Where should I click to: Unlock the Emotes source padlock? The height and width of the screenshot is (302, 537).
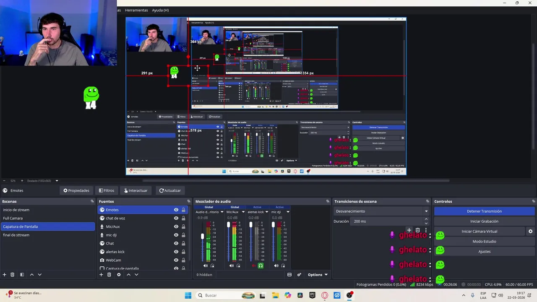(183, 210)
